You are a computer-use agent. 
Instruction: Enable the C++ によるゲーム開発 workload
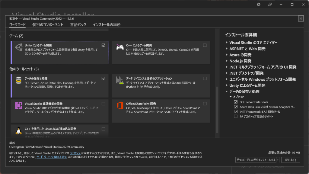point(205,45)
